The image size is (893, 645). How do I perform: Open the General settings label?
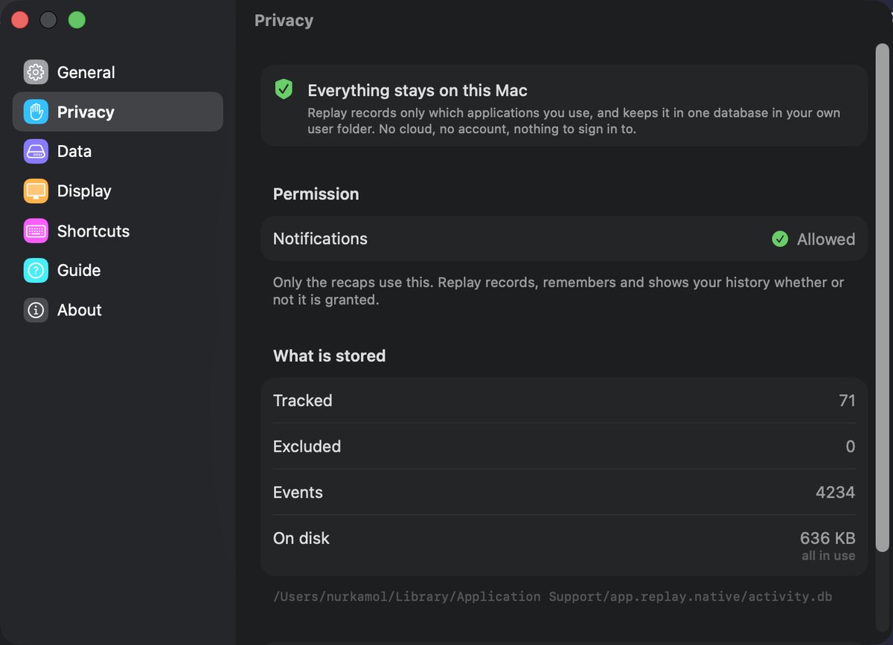click(86, 72)
